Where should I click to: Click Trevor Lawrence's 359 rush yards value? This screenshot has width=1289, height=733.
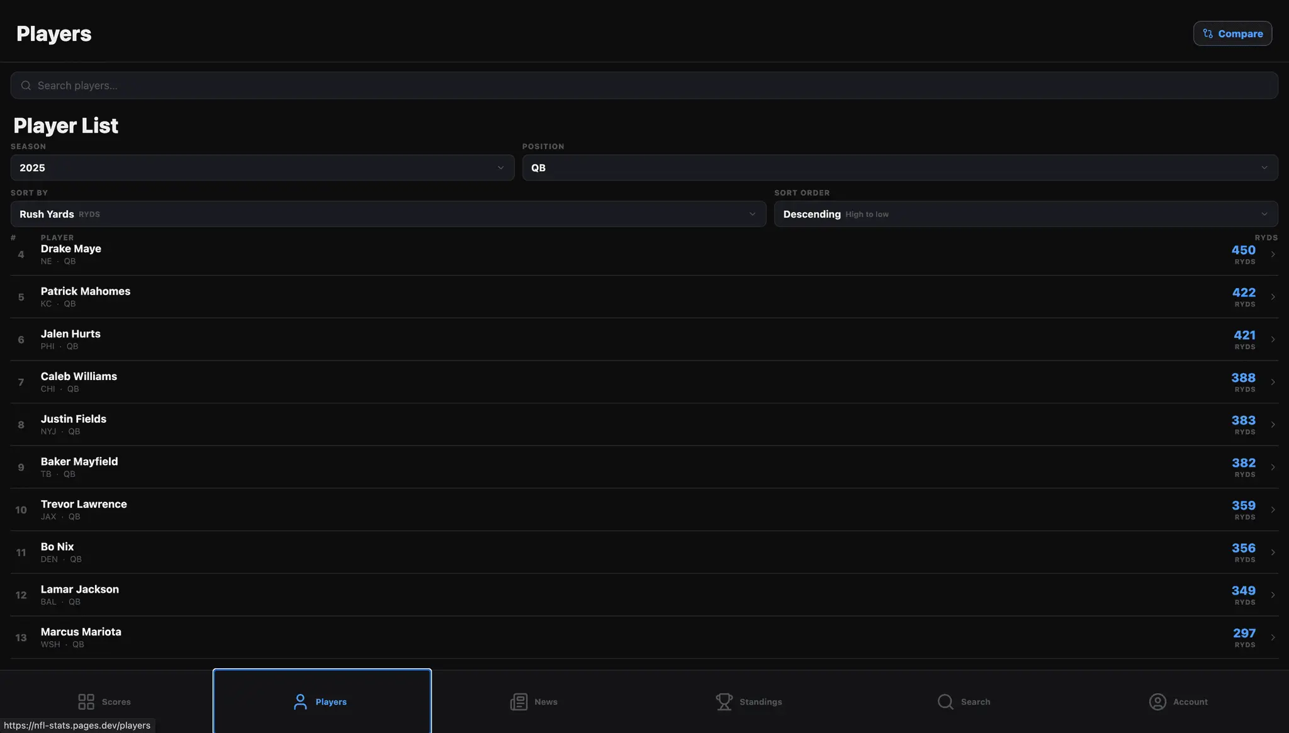click(x=1244, y=505)
